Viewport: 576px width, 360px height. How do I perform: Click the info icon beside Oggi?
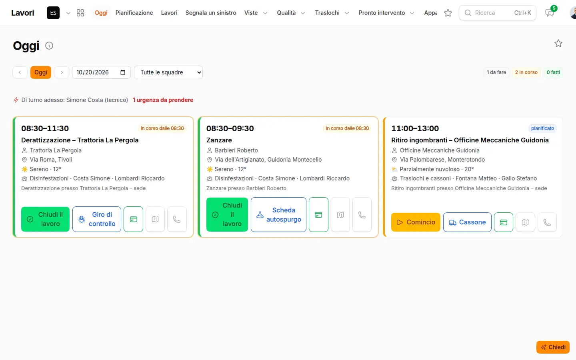[49, 46]
